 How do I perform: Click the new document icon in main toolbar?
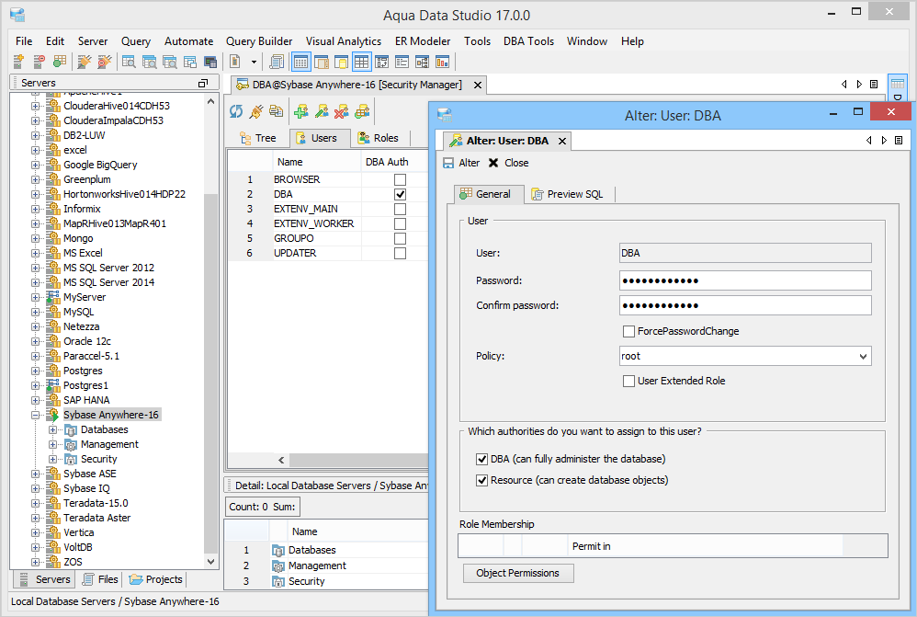[235, 62]
